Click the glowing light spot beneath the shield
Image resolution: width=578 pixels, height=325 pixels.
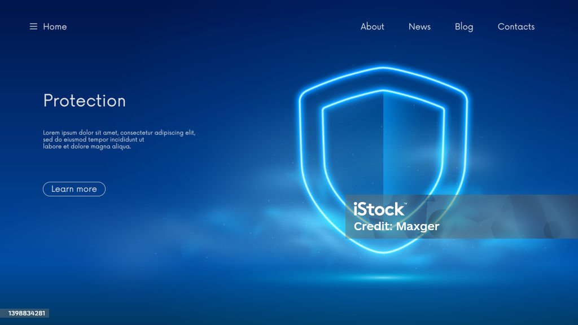(x=383, y=277)
